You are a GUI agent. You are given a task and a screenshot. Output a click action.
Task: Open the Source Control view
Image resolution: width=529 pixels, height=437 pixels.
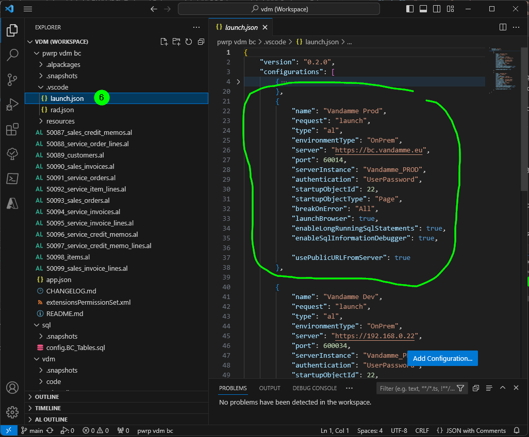point(12,80)
